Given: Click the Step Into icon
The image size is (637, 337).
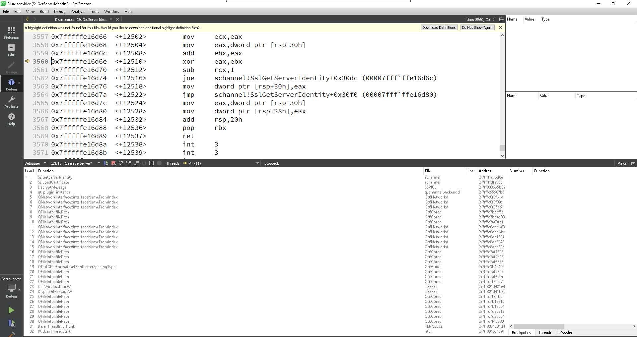Looking at the screenshot, I should 129,163.
